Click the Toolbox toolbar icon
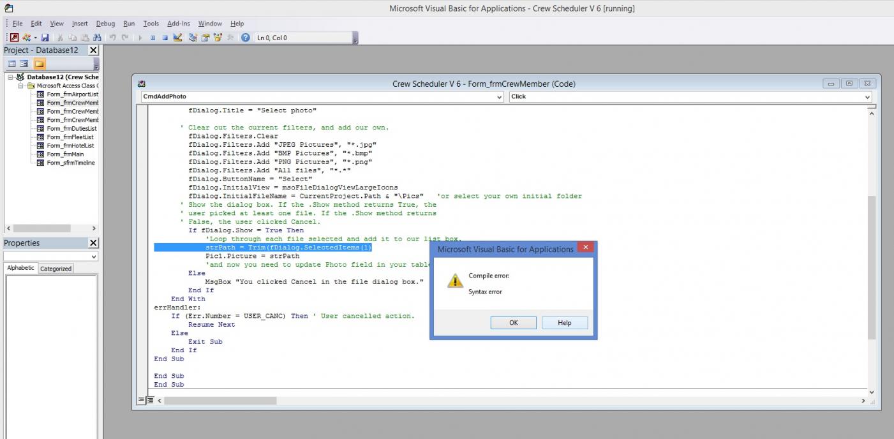The height and width of the screenshot is (439, 894). 230,38
